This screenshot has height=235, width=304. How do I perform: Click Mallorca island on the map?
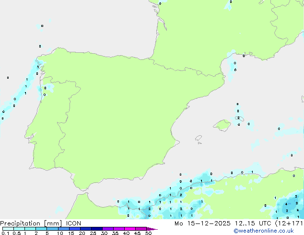tap(222, 126)
